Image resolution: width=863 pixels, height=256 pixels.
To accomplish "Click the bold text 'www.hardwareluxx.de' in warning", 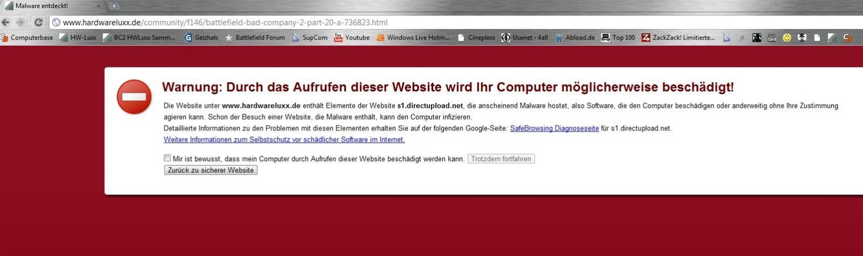I will (x=261, y=106).
